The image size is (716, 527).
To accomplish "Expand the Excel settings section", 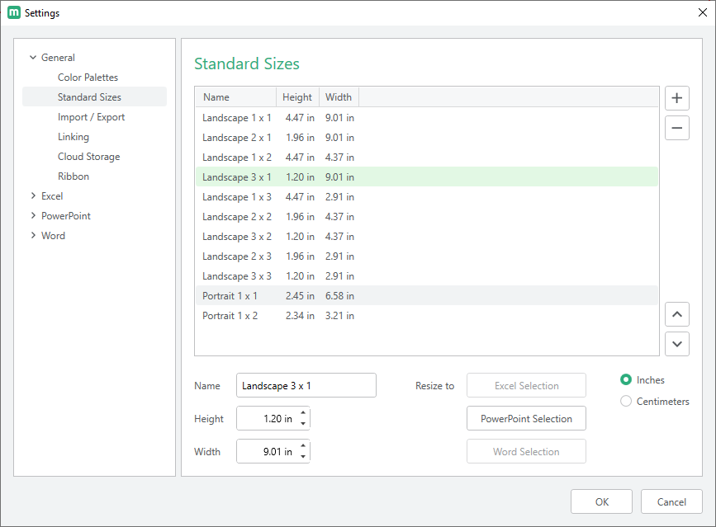I will tap(33, 196).
